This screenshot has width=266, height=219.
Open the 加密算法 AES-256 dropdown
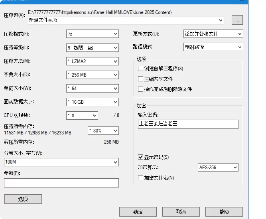pyautogui.click(x=218, y=168)
